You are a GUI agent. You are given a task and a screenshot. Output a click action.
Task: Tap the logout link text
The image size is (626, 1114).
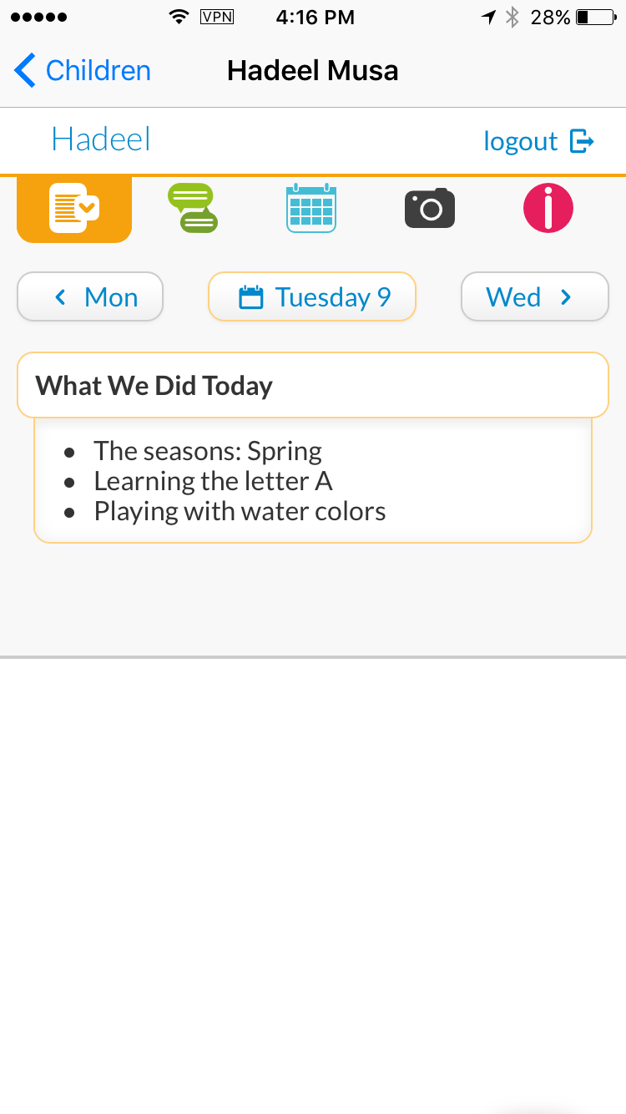[521, 141]
